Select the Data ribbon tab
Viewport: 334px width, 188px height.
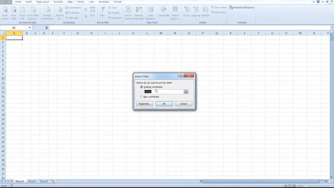pos(70,2)
